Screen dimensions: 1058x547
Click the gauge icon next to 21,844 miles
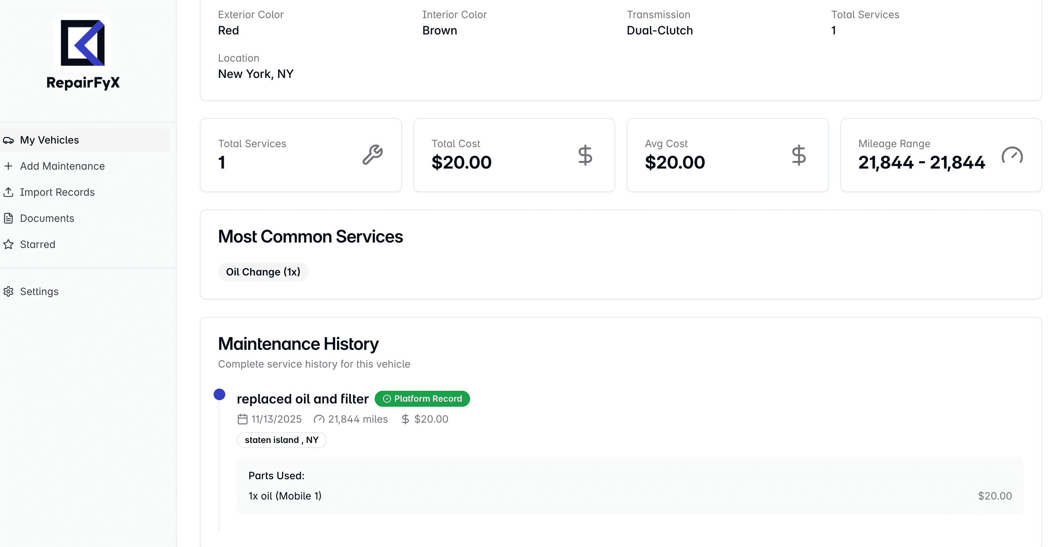(319, 419)
